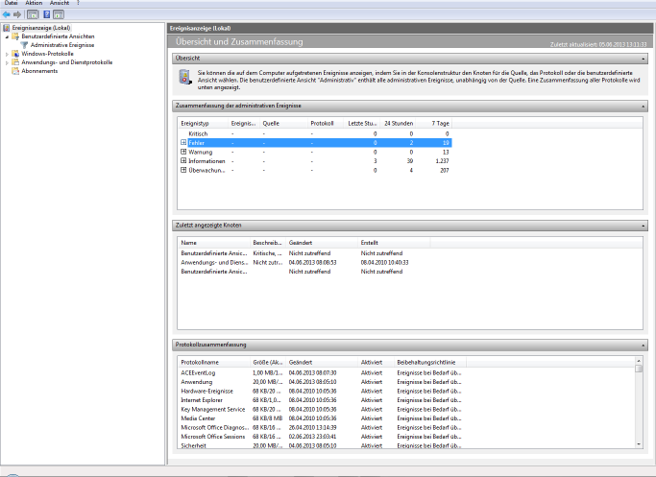656x477 pixels.
Task: Select the Media Center protocol row
Action: pos(322,418)
